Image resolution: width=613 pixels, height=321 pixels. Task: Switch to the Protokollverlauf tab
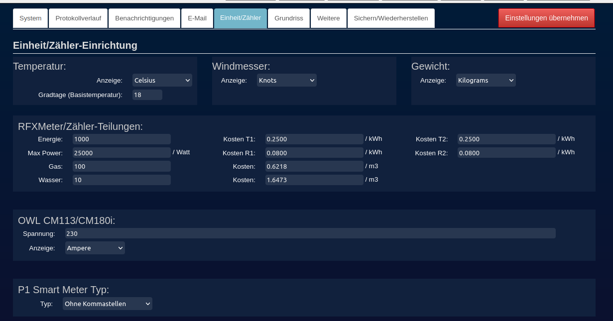[x=78, y=18]
